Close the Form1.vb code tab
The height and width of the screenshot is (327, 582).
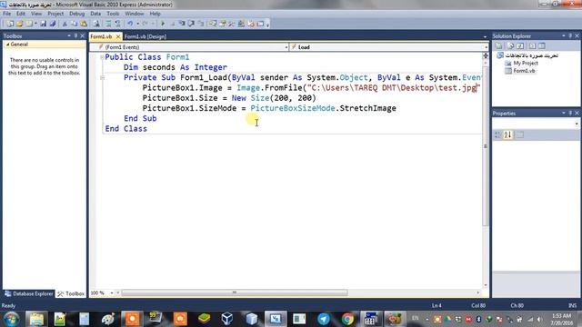[x=118, y=36]
